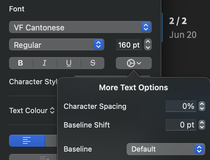Open the gear advanced text options
Viewport: 210px width, 160px height.
pos(133,63)
